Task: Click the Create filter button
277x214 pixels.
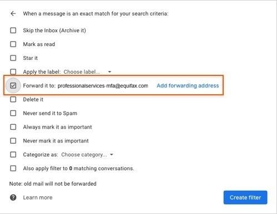Action: tap(245, 197)
